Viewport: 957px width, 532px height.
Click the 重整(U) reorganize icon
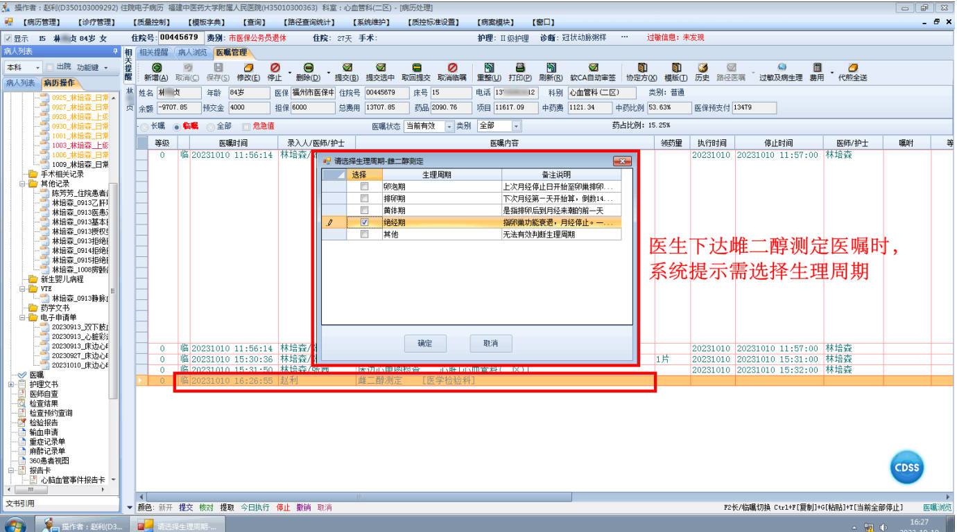click(489, 68)
